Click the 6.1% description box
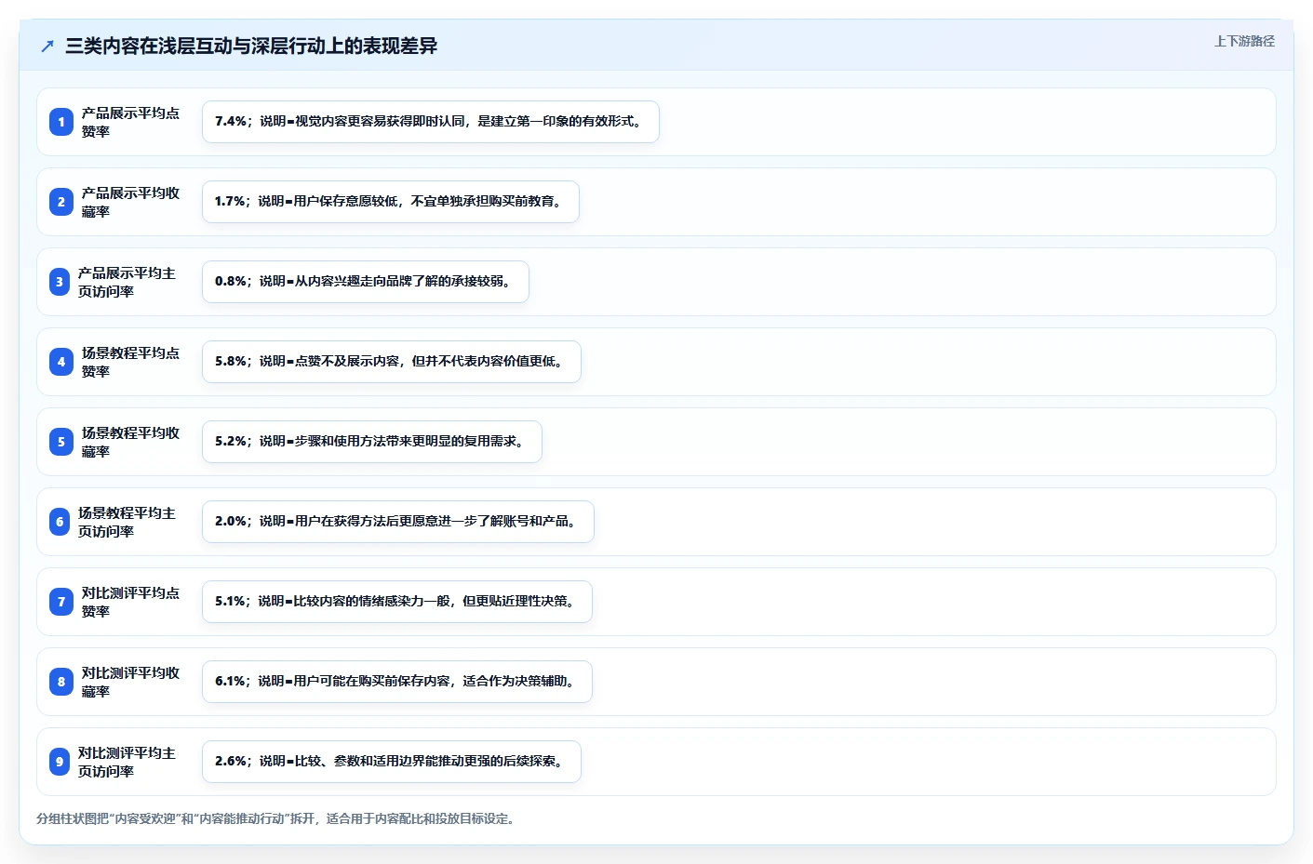The width and height of the screenshot is (1313, 864). (x=397, y=682)
